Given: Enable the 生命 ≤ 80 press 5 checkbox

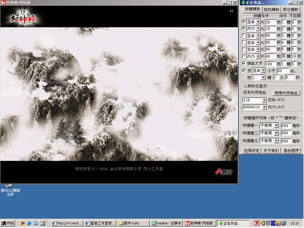Looking at the screenshot, I should pos(244,49).
